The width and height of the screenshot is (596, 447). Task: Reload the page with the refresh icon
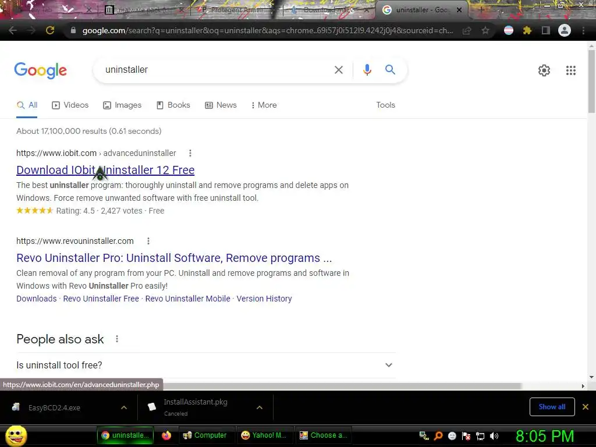click(50, 30)
